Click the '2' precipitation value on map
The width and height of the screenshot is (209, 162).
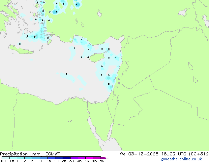click(x=56, y=12)
